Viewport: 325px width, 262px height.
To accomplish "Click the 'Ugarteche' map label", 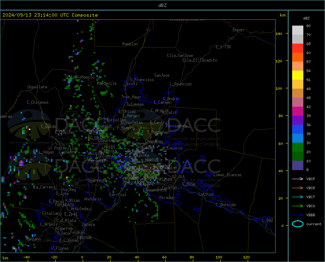I will tap(97, 181).
